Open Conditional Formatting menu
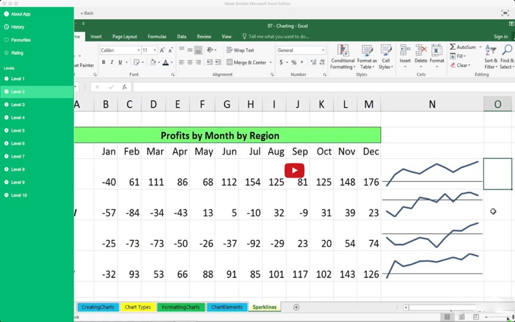515x322 pixels. coord(342,57)
